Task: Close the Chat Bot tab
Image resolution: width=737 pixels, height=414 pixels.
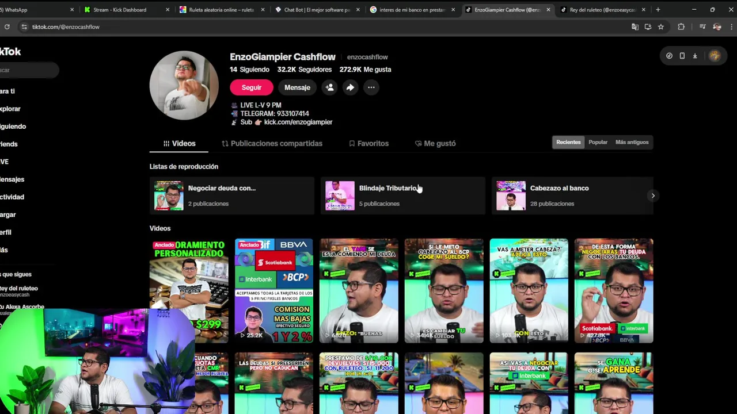Action: point(358,10)
